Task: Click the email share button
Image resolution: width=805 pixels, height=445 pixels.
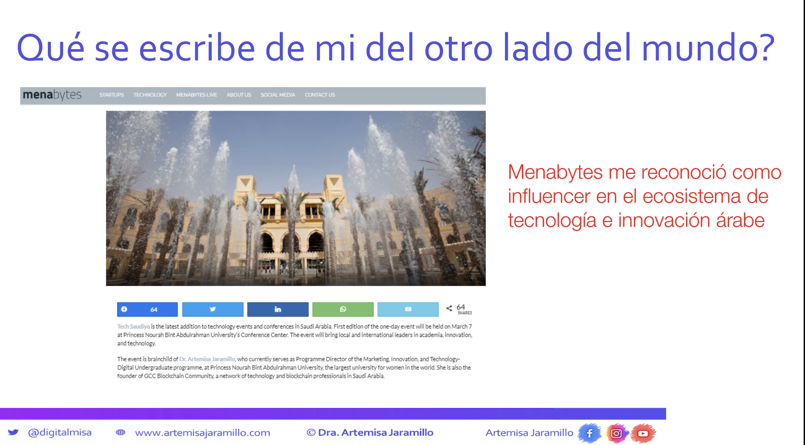Action: point(408,309)
